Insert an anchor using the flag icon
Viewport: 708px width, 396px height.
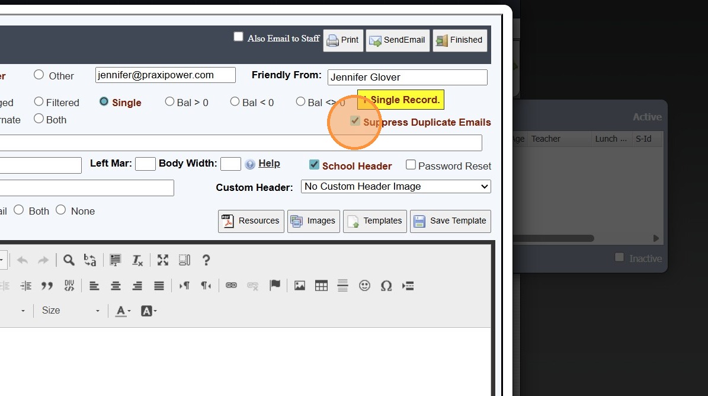[274, 286]
